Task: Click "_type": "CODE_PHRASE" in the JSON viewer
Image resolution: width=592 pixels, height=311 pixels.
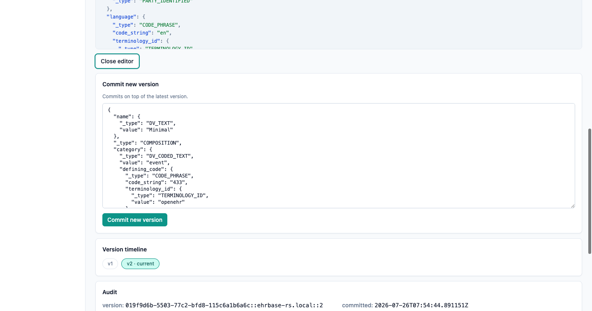Action: point(146,25)
